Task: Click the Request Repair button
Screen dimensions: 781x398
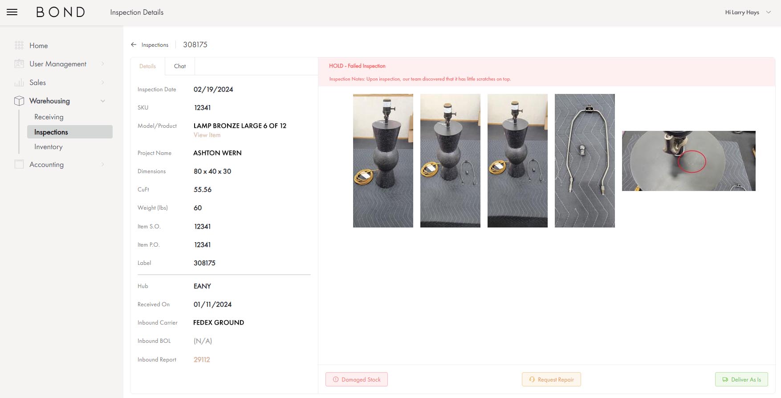Action: [x=551, y=379]
